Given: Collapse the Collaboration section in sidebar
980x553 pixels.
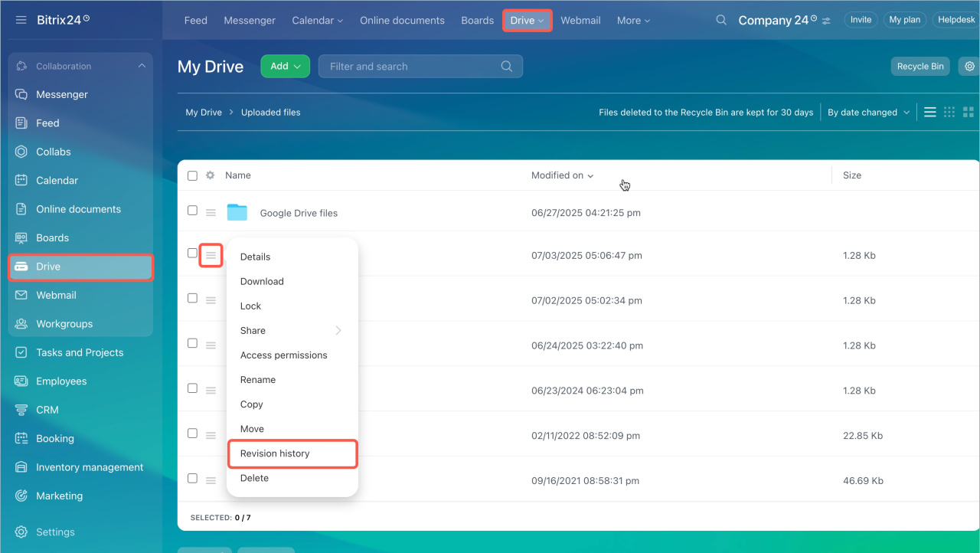Looking at the screenshot, I should 142,67.
